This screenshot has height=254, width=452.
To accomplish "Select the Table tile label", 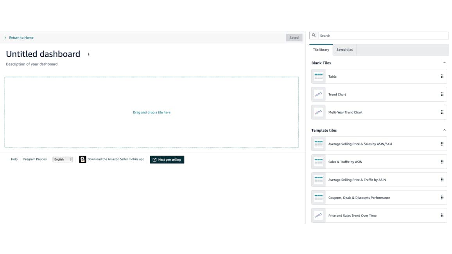I will (332, 77).
